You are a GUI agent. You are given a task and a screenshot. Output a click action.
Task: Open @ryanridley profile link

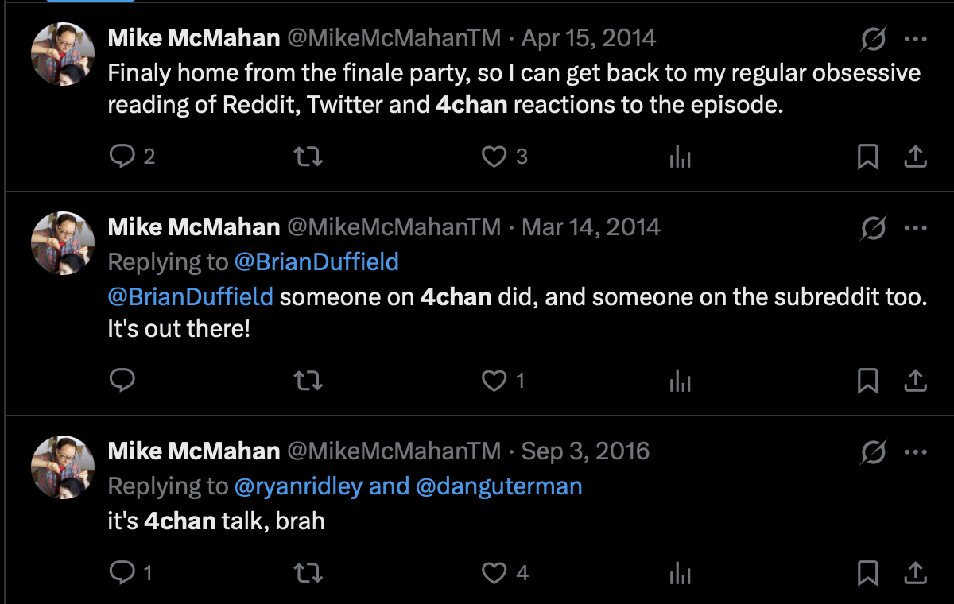tap(298, 486)
